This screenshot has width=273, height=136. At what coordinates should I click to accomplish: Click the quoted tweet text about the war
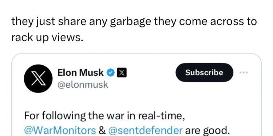[x=126, y=123]
